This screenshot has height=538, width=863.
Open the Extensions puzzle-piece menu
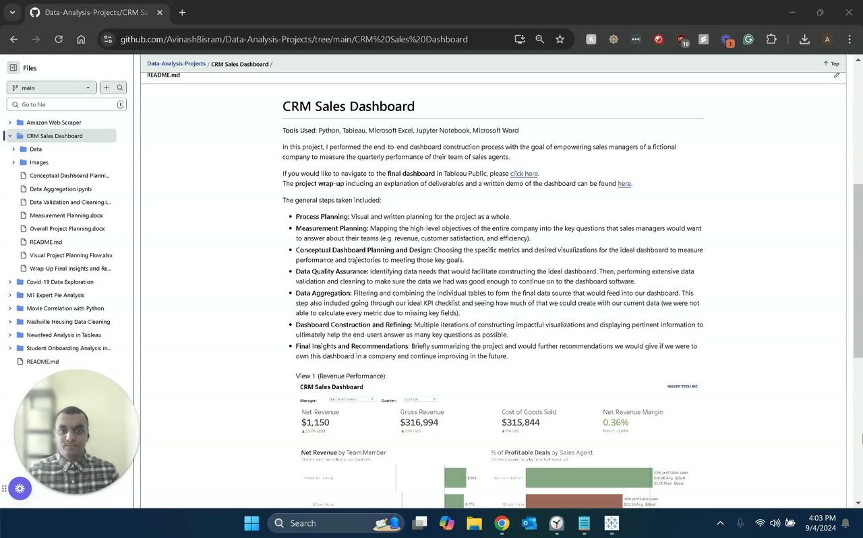coord(771,39)
